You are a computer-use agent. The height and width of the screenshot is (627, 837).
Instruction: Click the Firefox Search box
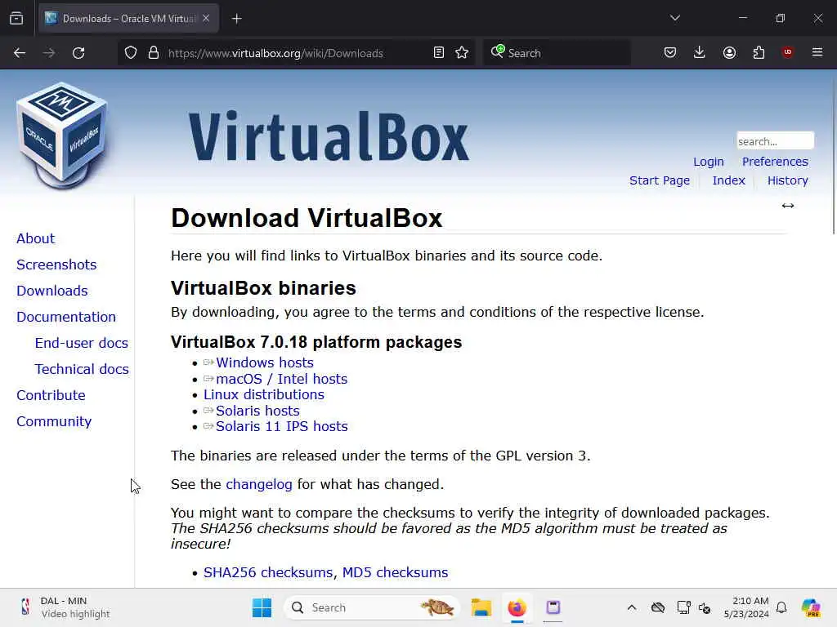pos(556,53)
